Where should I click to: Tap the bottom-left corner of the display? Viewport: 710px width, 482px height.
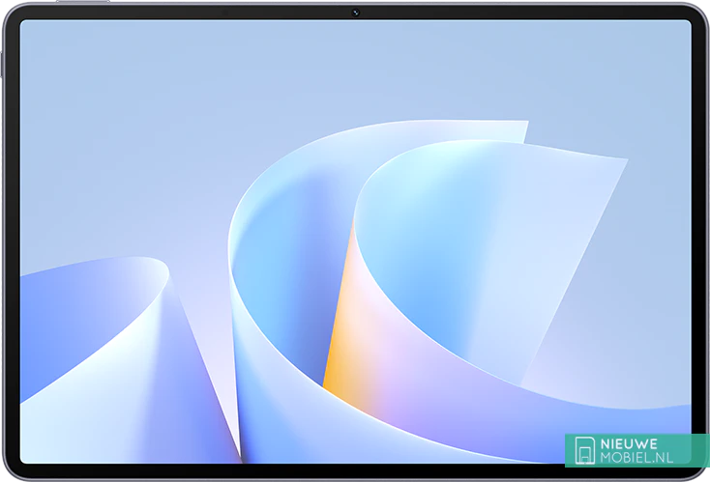pos(26,456)
